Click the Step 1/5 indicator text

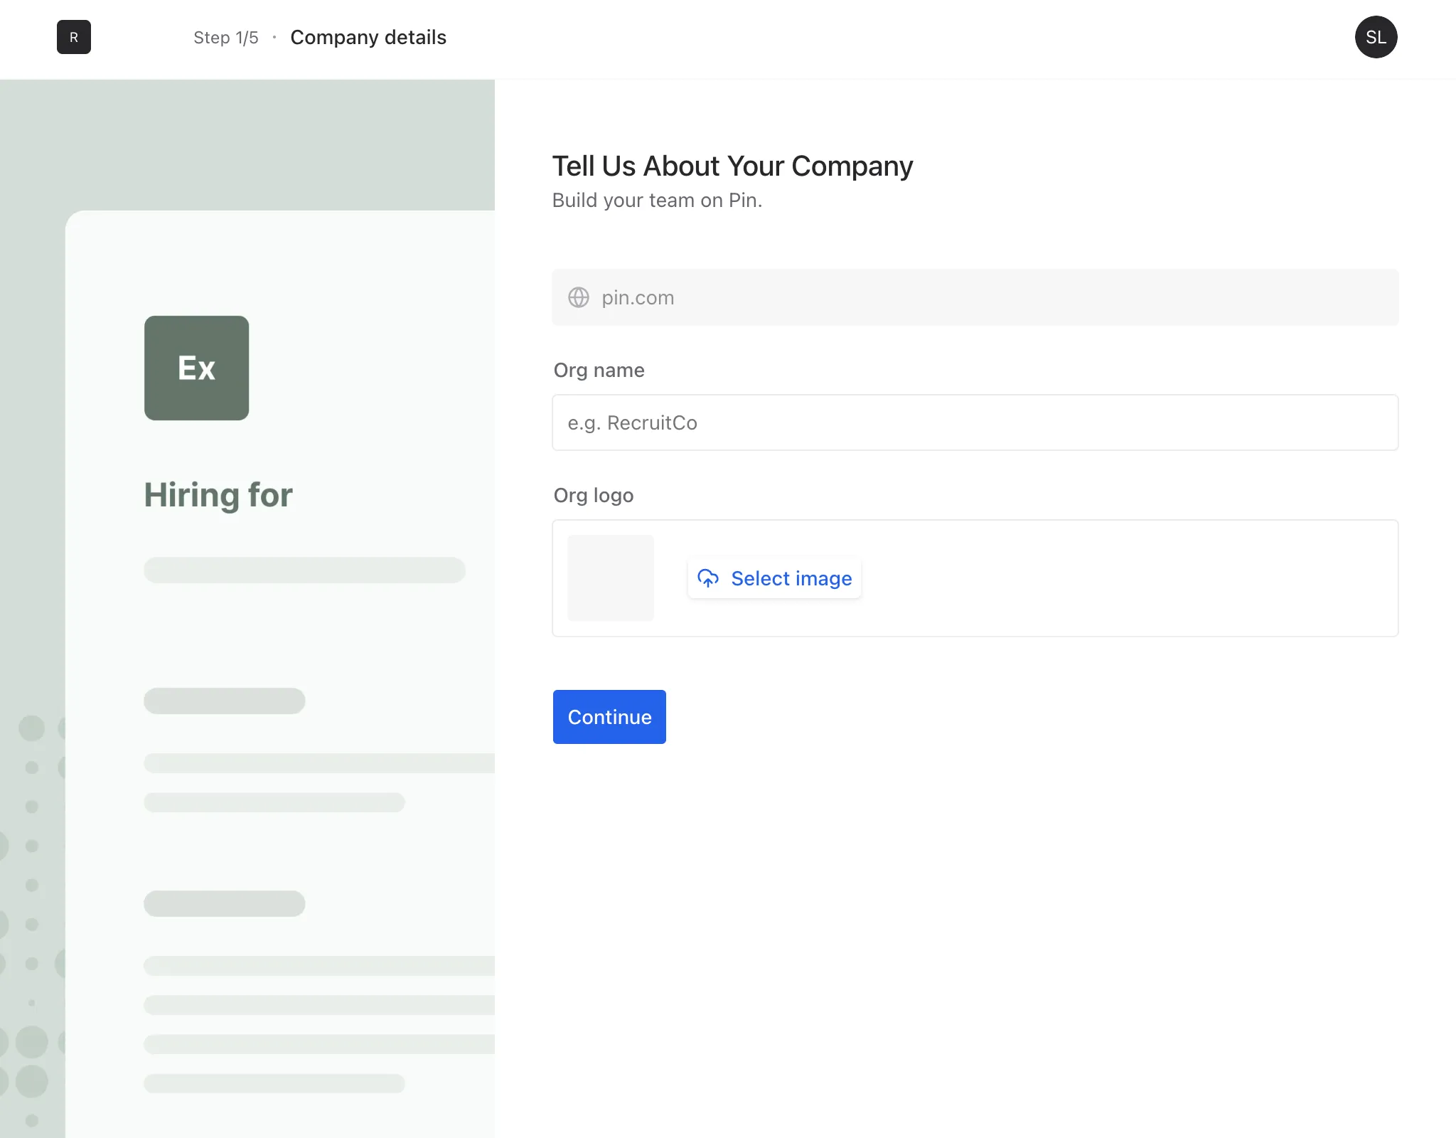coord(226,38)
